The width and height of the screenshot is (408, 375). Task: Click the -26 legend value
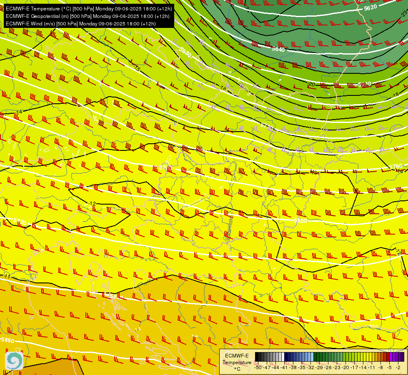pos(328,367)
